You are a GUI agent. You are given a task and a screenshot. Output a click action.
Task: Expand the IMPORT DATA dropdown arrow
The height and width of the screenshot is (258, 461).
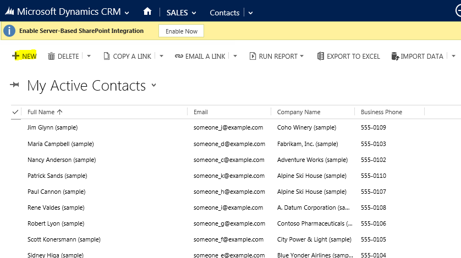453,56
